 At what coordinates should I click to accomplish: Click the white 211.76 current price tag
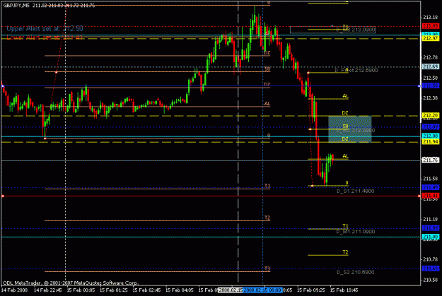pos(430,160)
